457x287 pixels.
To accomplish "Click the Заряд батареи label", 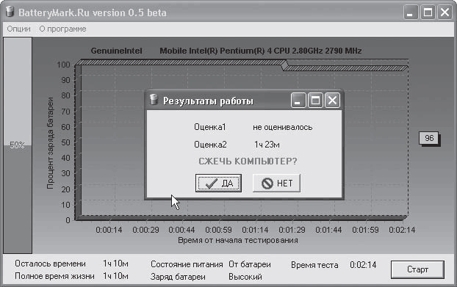I will click(178, 277).
